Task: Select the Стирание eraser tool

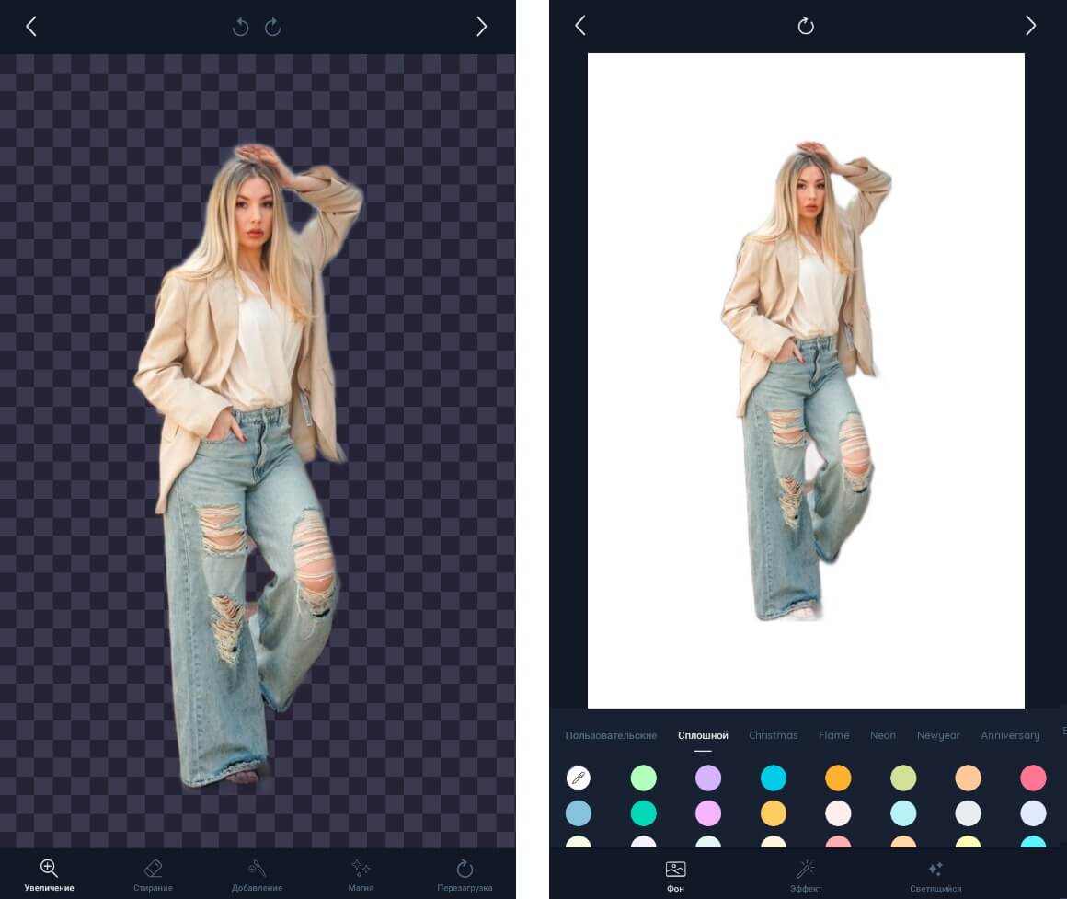Action: point(153,875)
